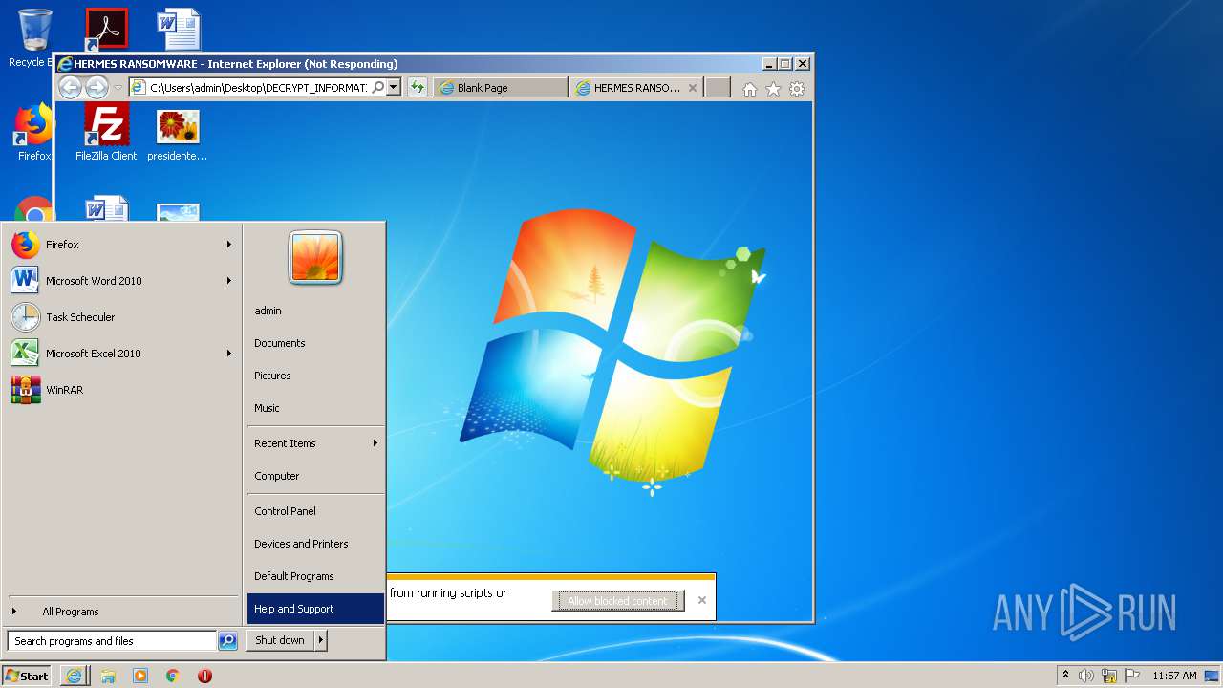Click the Search programs and files box
This screenshot has height=688, width=1223.
tap(112, 641)
